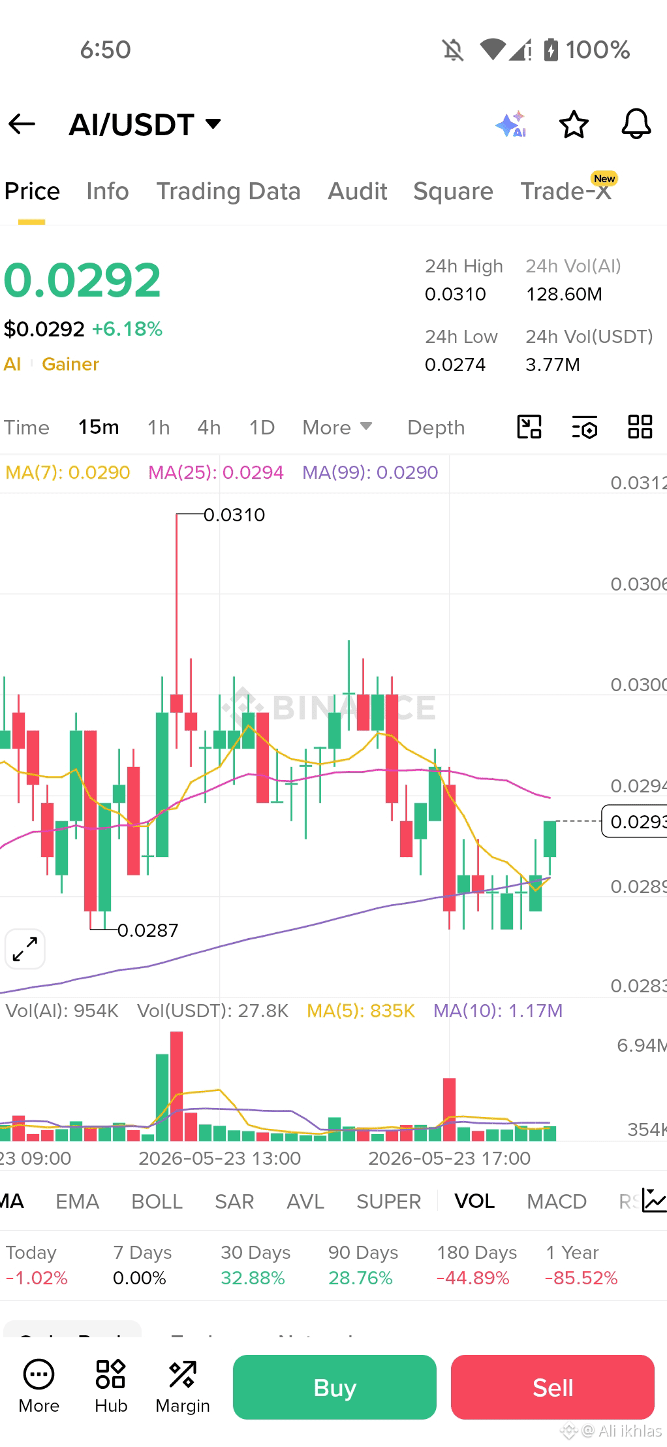Viewport: 667px width, 1447px height.
Task: Toggle the MACD sub-indicator
Action: pyautogui.click(x=557, y=1201)
